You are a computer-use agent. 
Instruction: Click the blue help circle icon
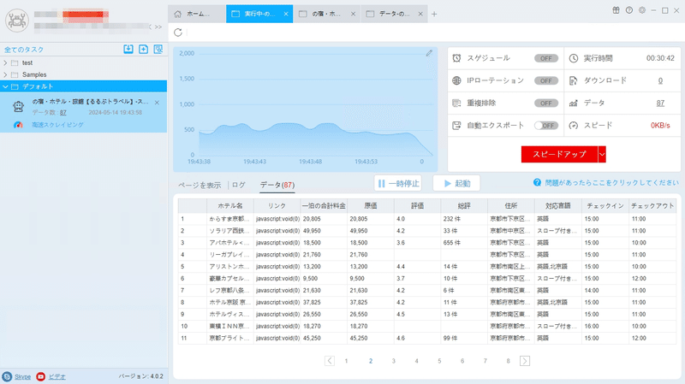(538, 182)
